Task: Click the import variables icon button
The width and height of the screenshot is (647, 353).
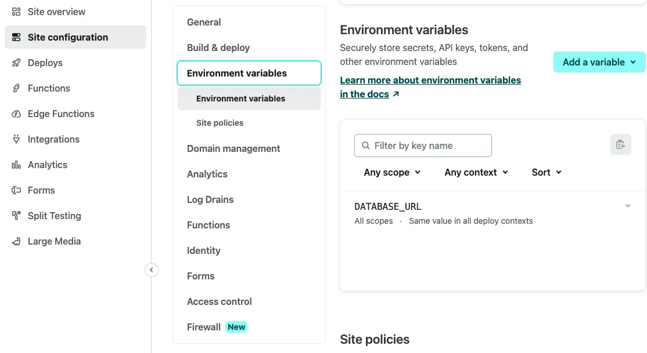Action: coord(621,144)
